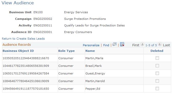Jump to Last records link

pos(166,45)
